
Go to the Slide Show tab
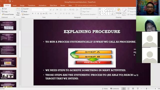pos(53,5)
